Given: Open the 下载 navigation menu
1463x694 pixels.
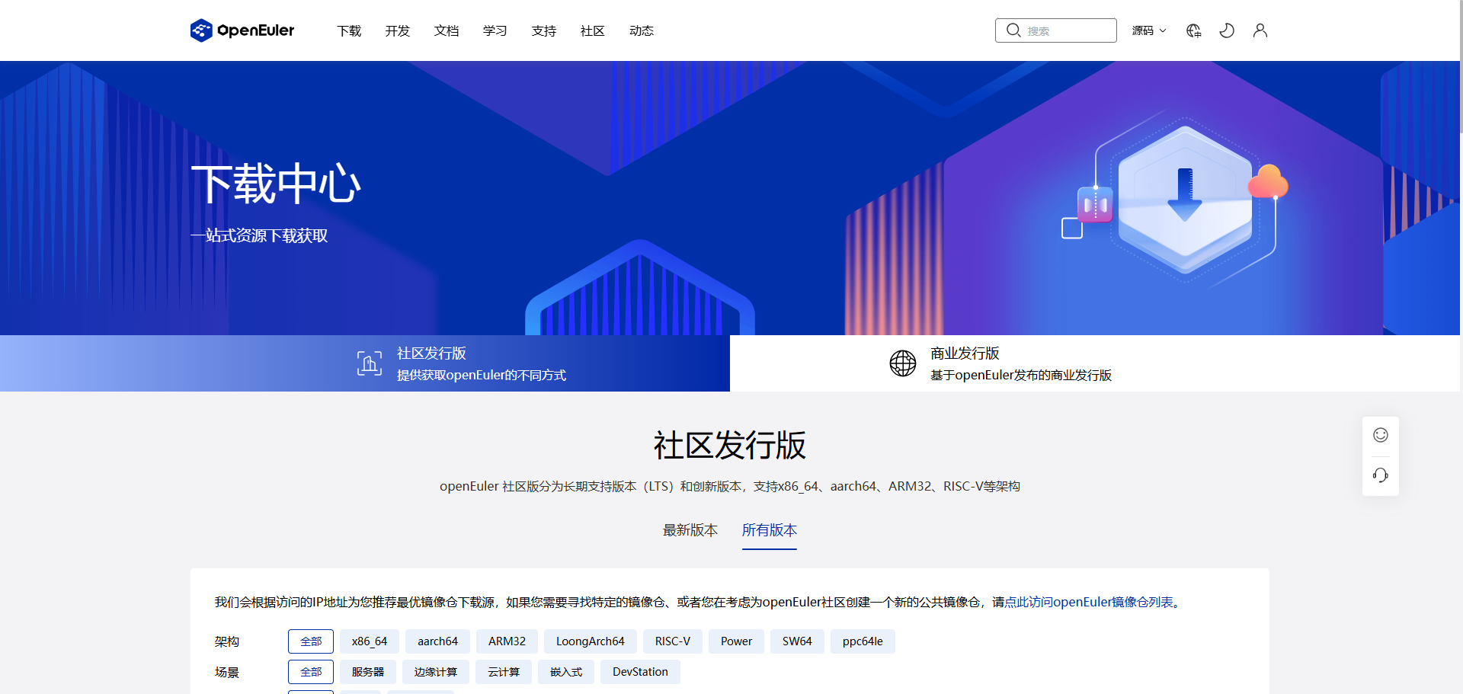Looking at the screenshot, I should point(349,30).
